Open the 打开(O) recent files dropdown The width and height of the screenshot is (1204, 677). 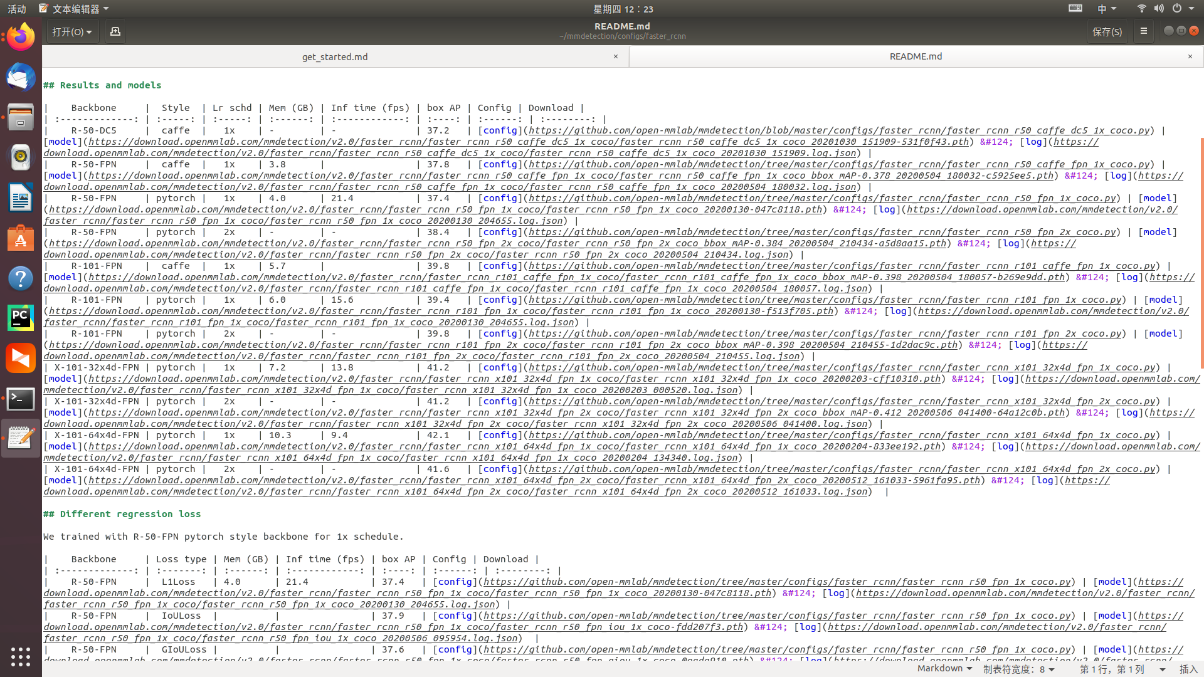coord(72,31)
